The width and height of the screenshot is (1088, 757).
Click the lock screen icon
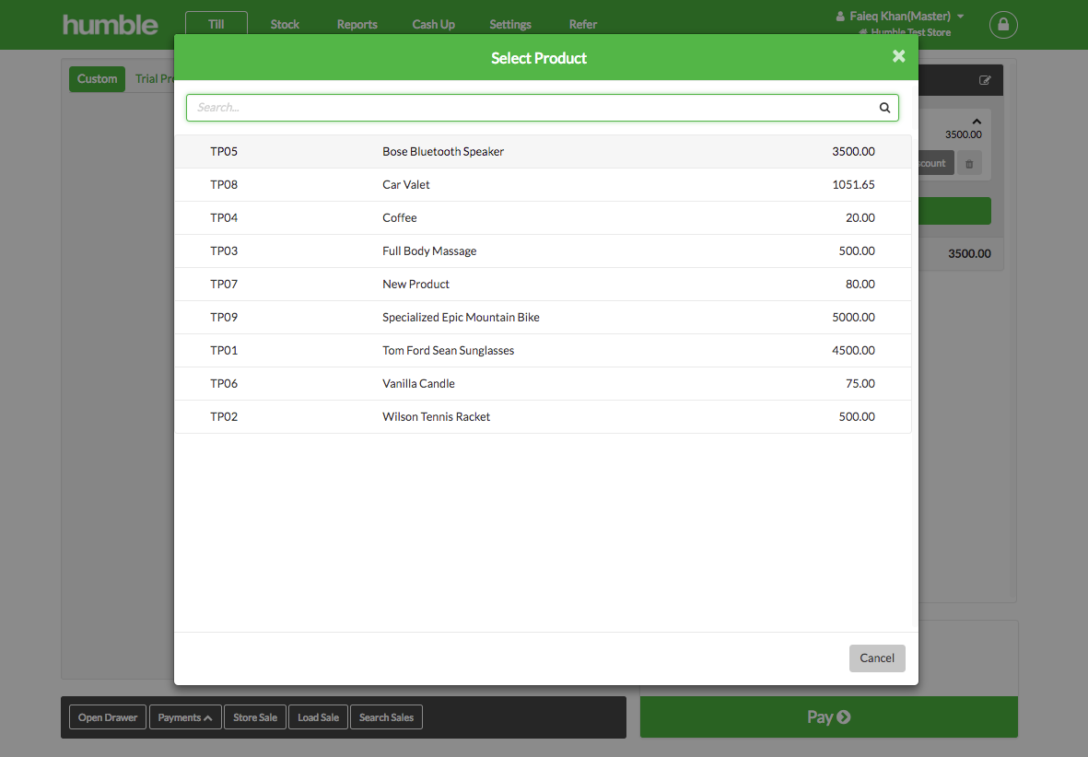(1003, 25)
